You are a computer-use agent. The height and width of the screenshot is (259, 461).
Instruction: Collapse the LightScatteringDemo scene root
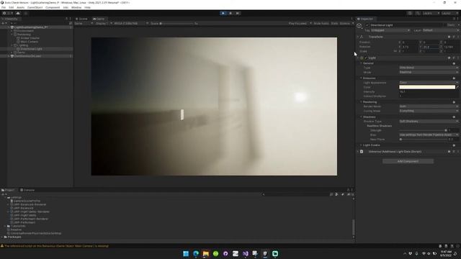9,27
